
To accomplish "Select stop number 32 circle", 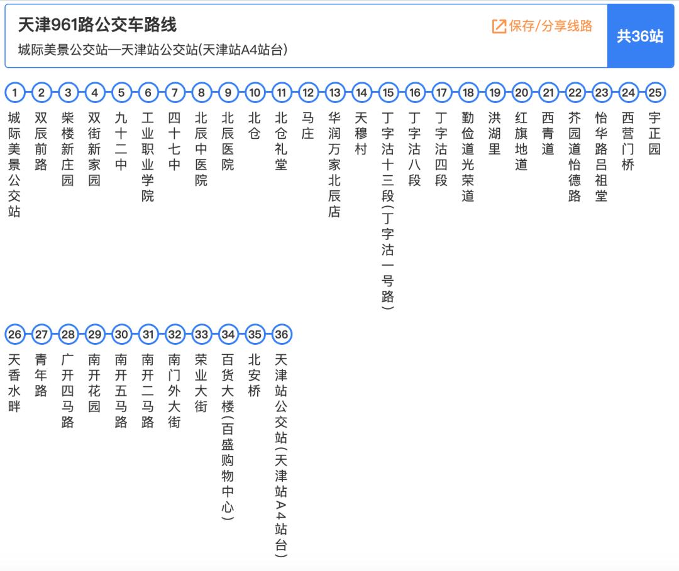I will point(175,334).
